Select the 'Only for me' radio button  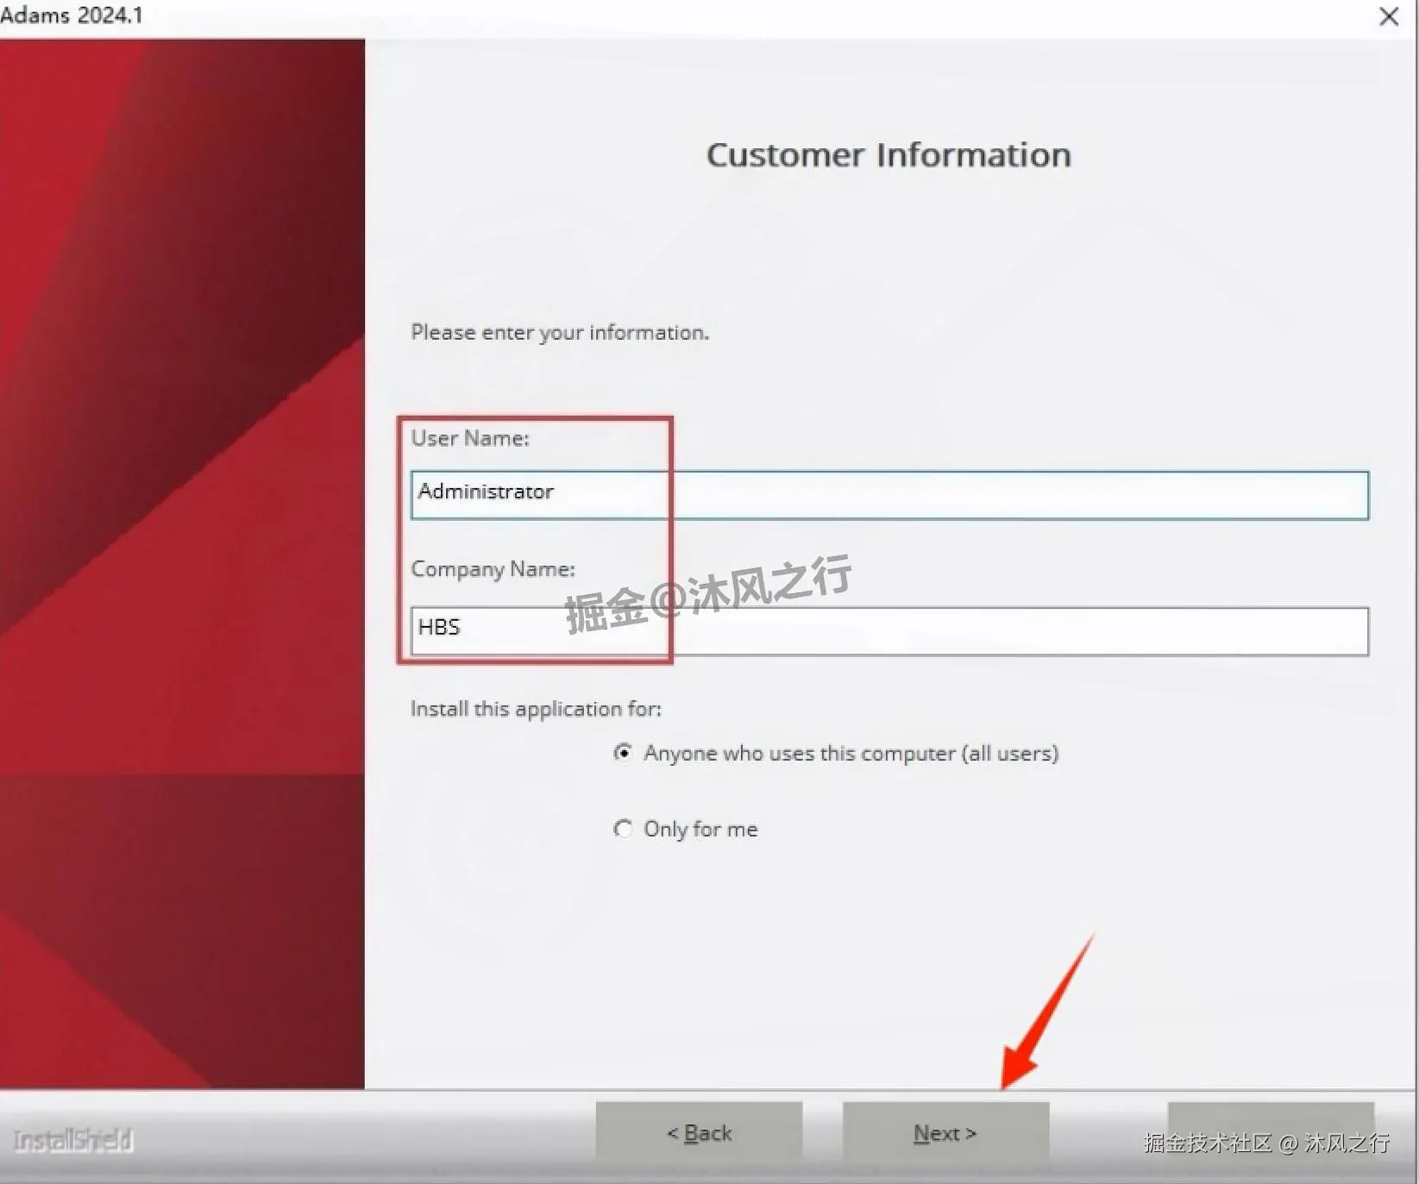pyautogui.click(x=623, y=829)
